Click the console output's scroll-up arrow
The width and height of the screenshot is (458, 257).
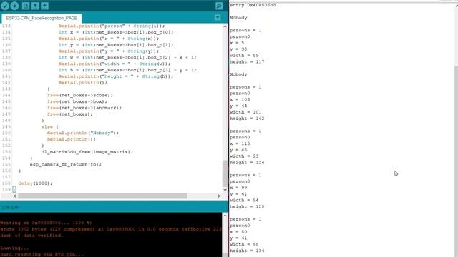coord(225,216)
